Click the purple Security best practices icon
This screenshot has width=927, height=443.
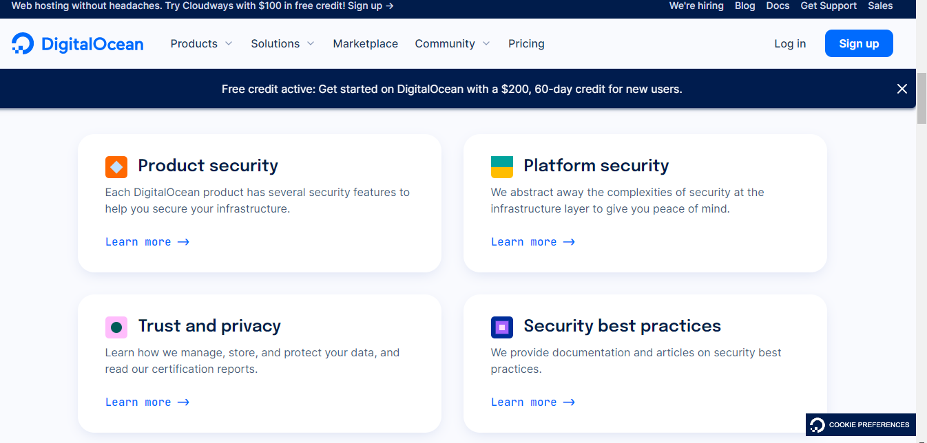click(x=502, y=327)
